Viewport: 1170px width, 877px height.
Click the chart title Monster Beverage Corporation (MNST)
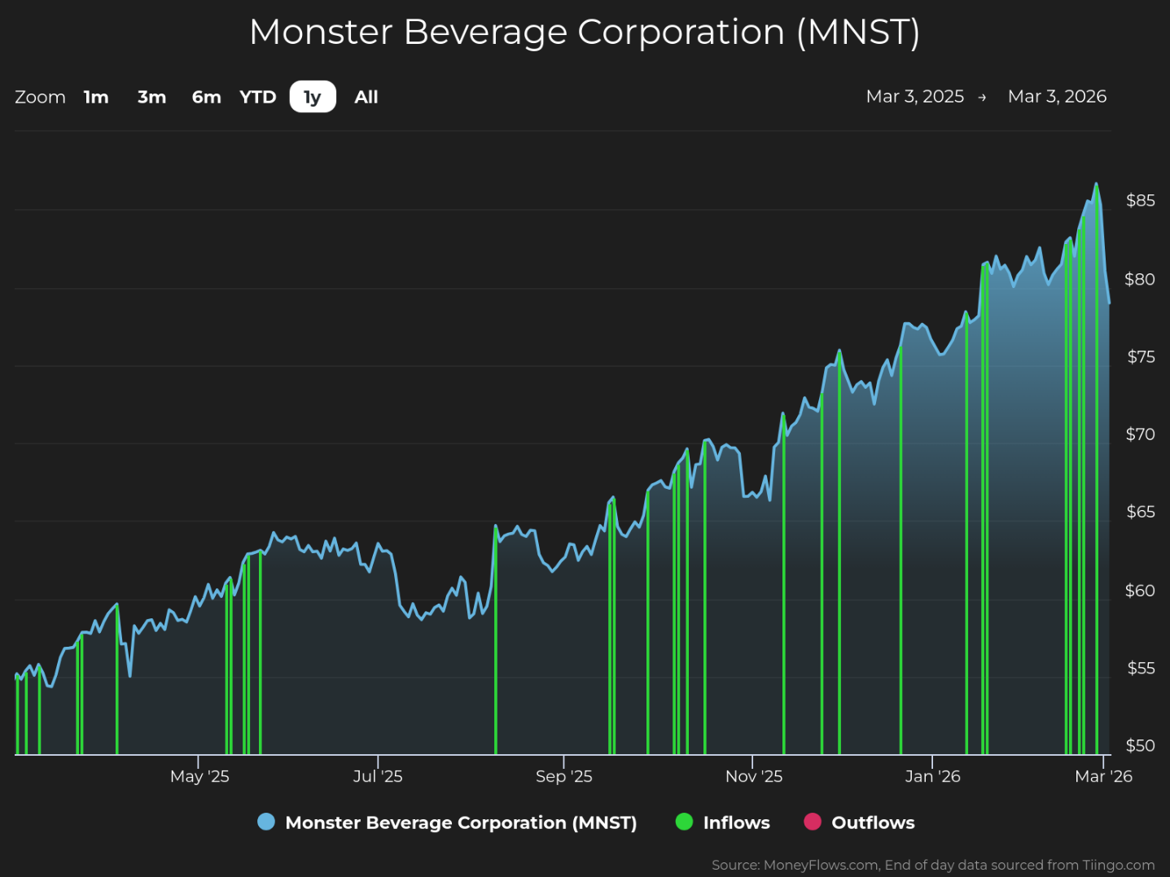(585, 32)
